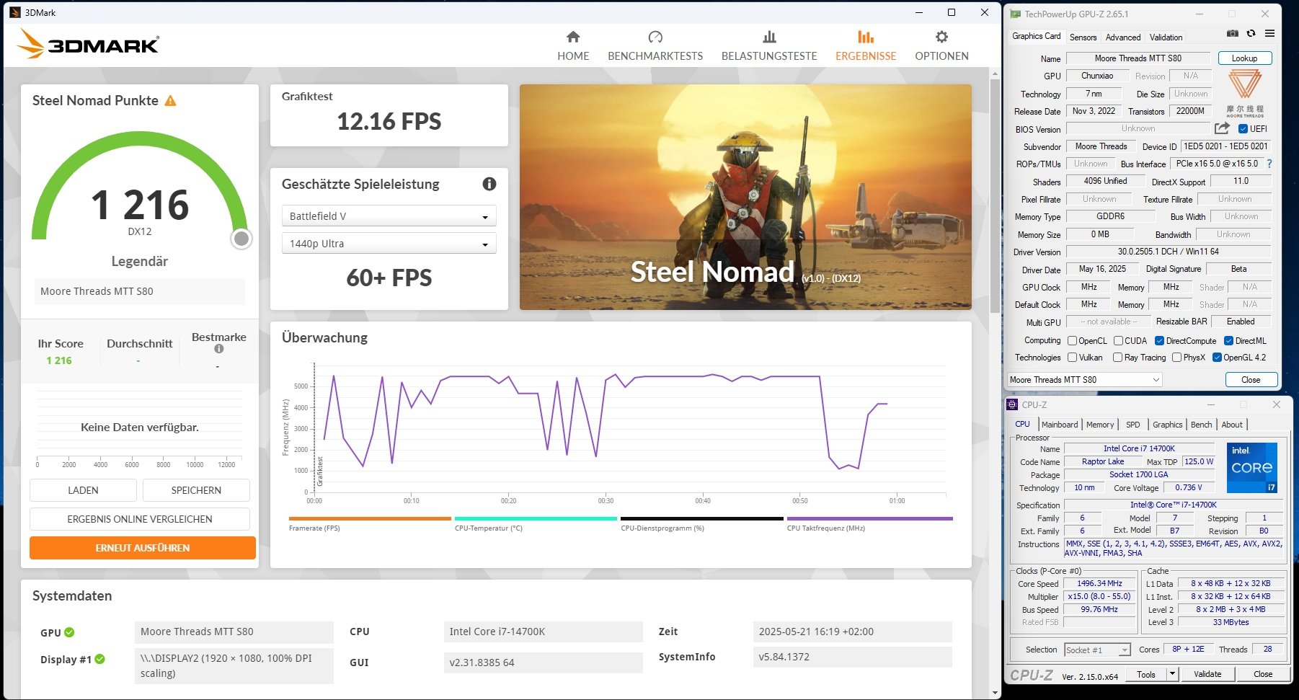1299x700 pixels.
Task: Click the Steel Nomad benchmark artwork
Action: click(745, 197)
